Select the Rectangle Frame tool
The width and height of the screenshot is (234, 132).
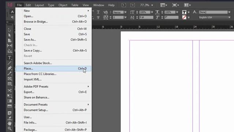point(10,78)
